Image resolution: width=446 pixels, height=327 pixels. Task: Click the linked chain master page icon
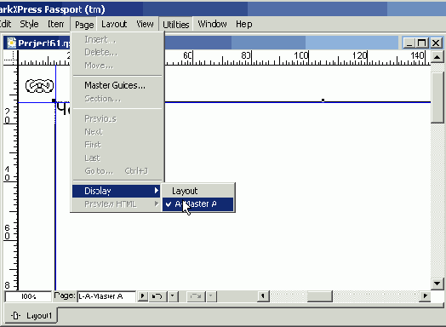(39, 86)
